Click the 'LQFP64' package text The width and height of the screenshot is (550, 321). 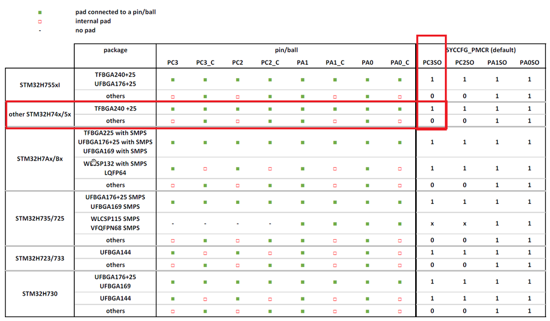coord(115,173)
